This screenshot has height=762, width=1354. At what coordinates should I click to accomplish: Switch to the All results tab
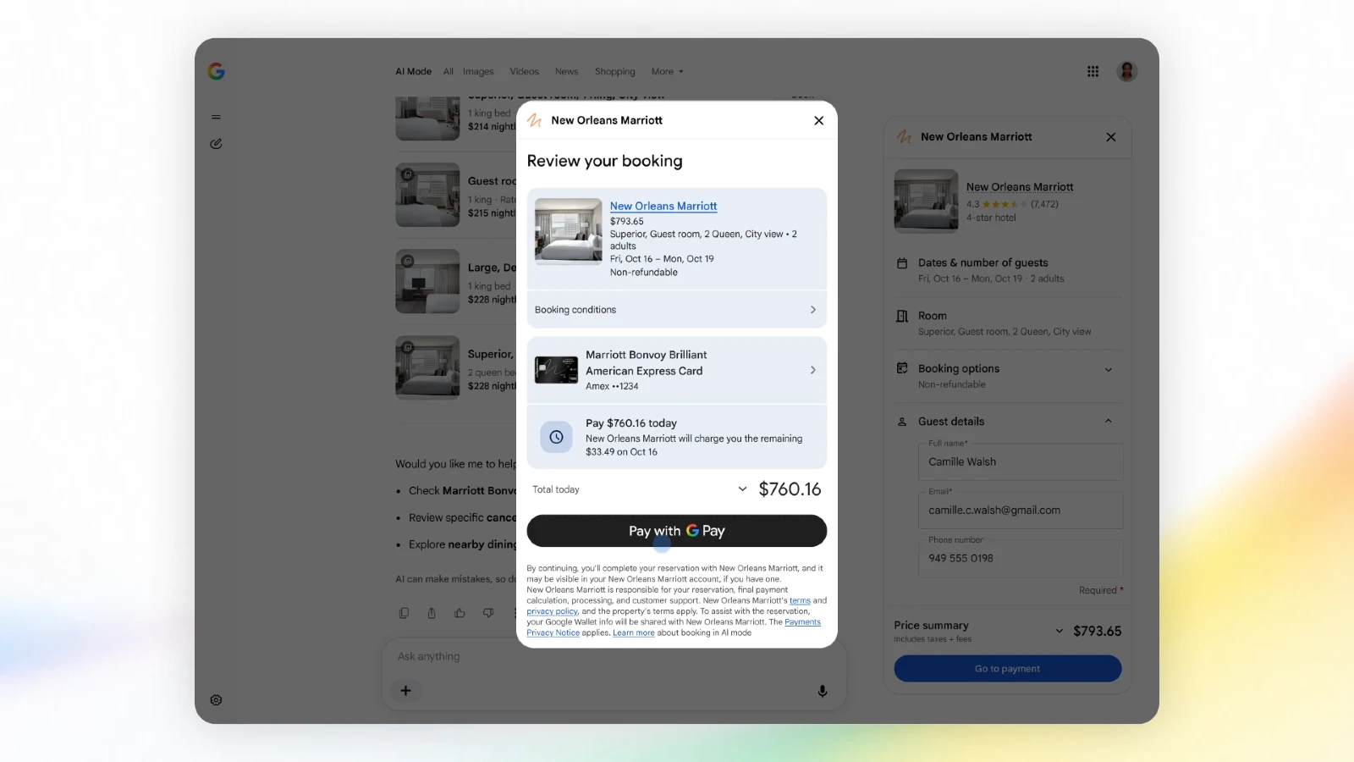(449, 72)
